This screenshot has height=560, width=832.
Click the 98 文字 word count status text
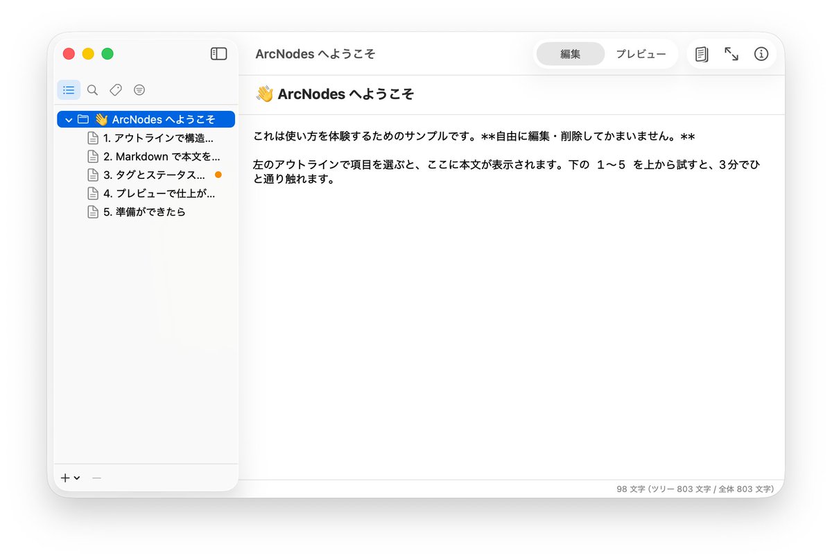coord(695,489)
